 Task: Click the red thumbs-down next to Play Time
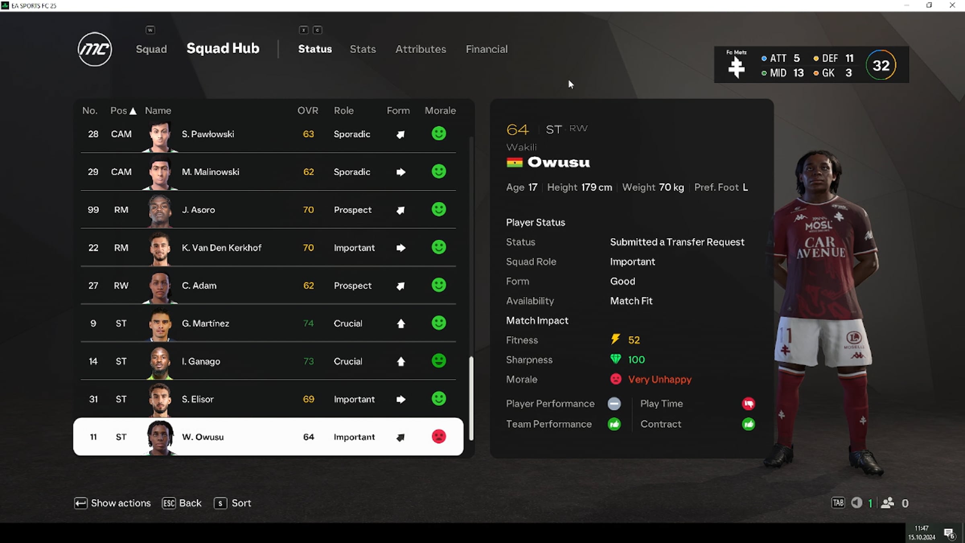pos(748,403)
